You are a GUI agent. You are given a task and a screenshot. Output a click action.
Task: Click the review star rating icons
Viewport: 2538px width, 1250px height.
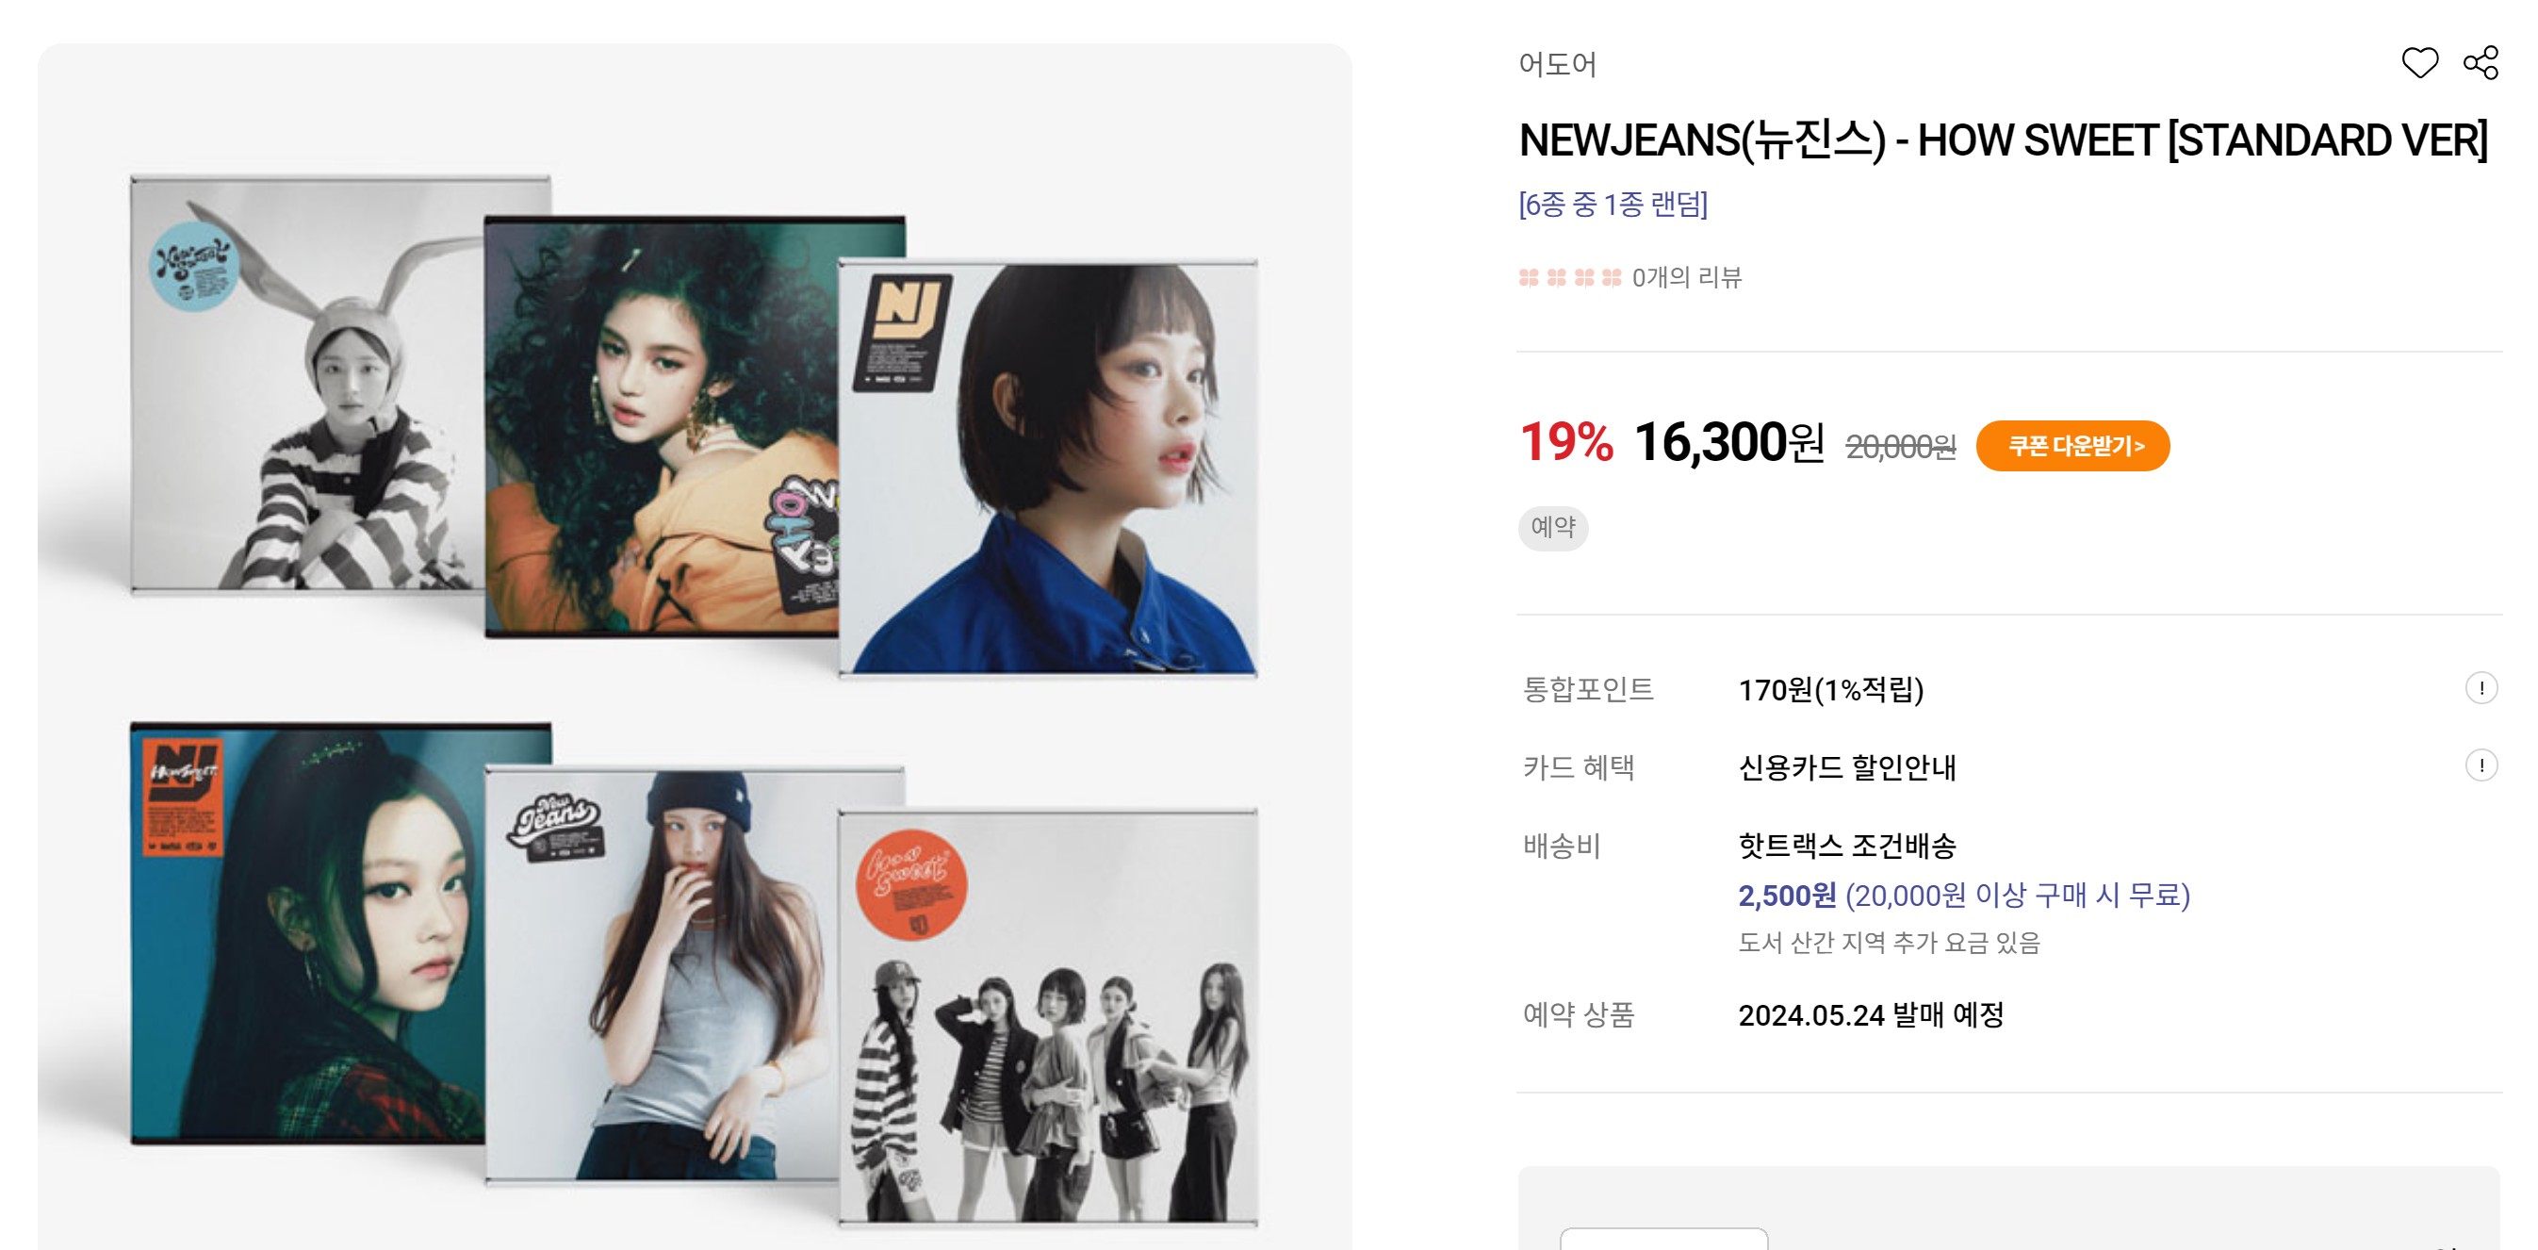pos(1569,278)
